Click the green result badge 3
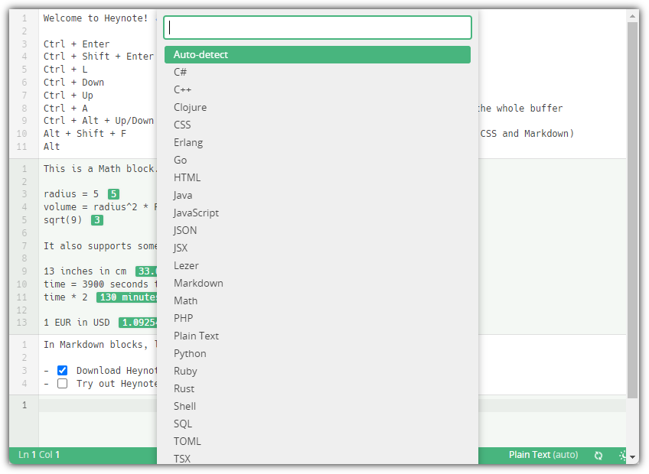Viewport: 649px width, 474px height. click(x=97, y=220)
